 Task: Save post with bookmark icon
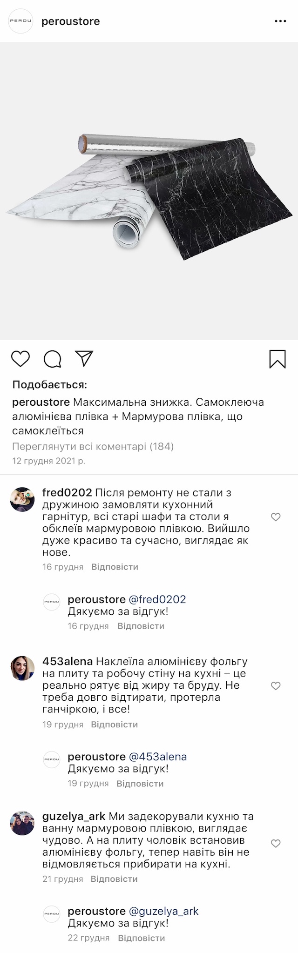click(x=278, y=359)
